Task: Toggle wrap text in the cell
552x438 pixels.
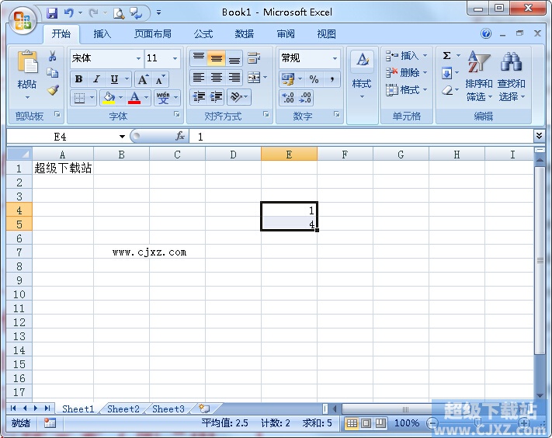Action: 254,58
